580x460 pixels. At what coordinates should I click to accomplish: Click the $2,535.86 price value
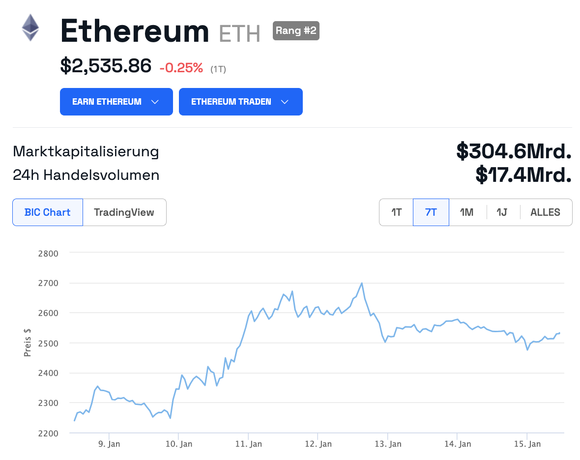tap(106, 66)
